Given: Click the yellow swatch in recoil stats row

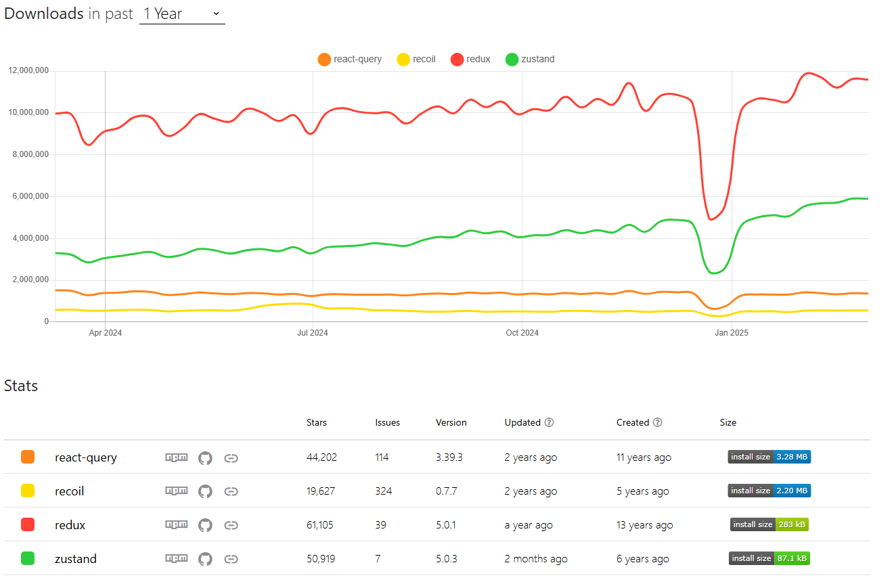Looking at the screenshot, I should coord(28,491).
